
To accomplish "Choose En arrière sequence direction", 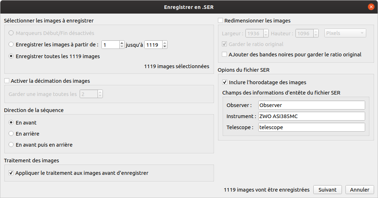I will click(x=11, y=134).
